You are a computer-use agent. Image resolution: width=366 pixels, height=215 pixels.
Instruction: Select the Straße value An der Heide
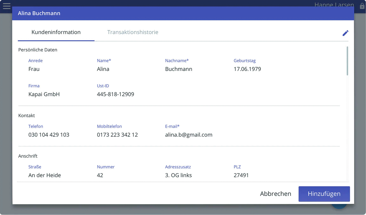[x=45, y=175]
